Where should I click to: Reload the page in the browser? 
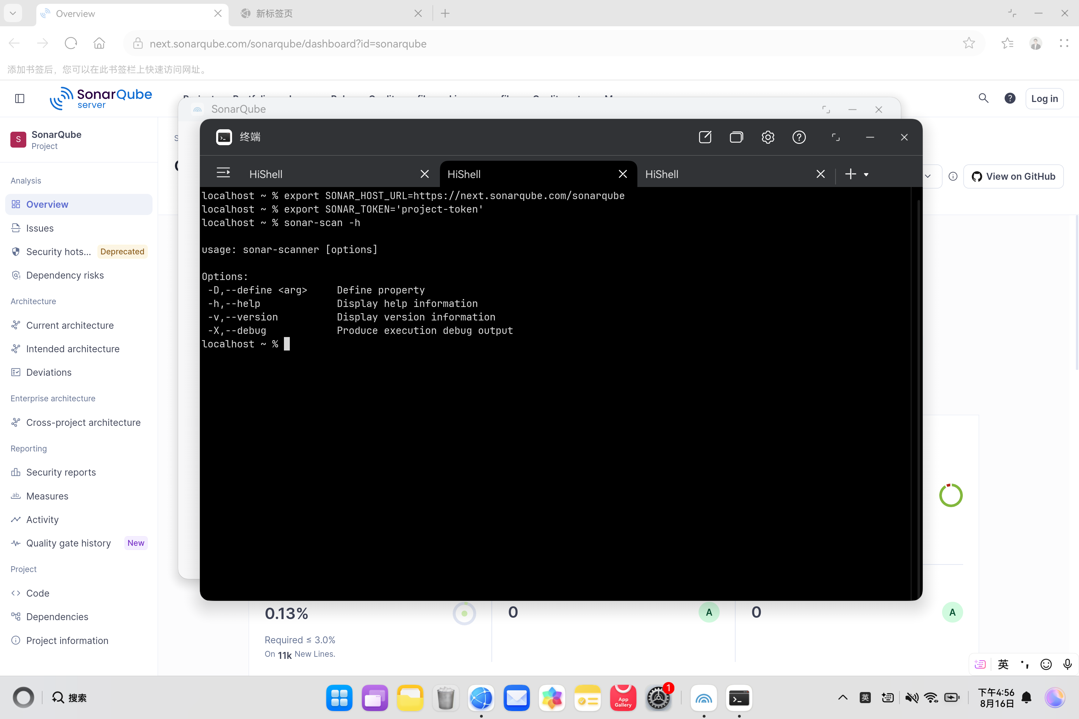click(x=71, y=44)
